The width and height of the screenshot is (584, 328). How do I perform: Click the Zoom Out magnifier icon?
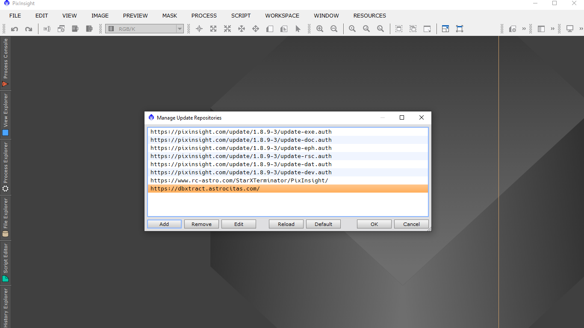pos(334,29)
